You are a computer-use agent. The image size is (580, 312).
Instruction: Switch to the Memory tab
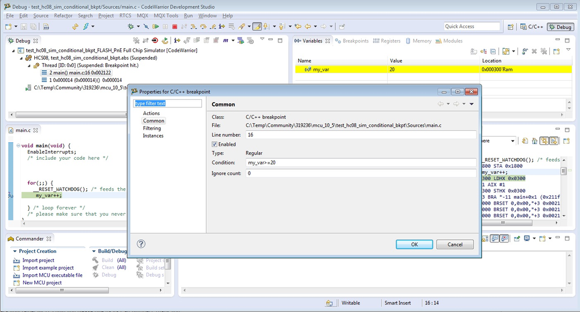point(419,41)
